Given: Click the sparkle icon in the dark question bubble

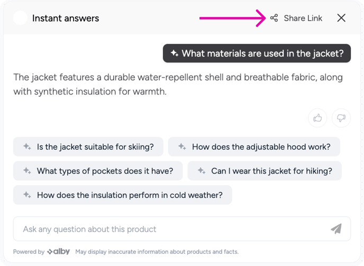Looking at the screenshot, I should pos(174,53).
